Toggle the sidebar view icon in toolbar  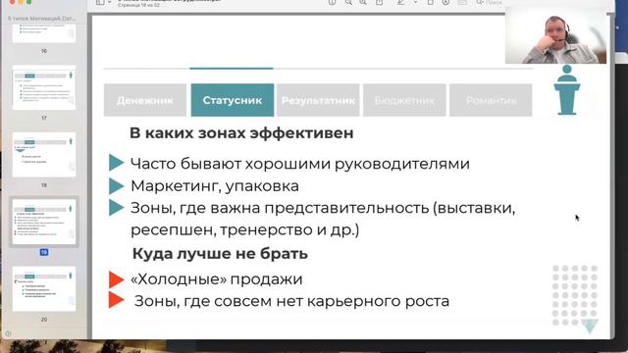(x=100, y=2)
